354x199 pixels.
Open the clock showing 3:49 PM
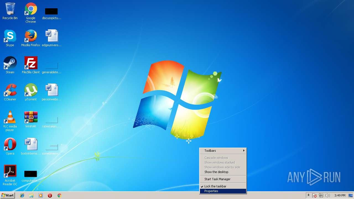340,195
